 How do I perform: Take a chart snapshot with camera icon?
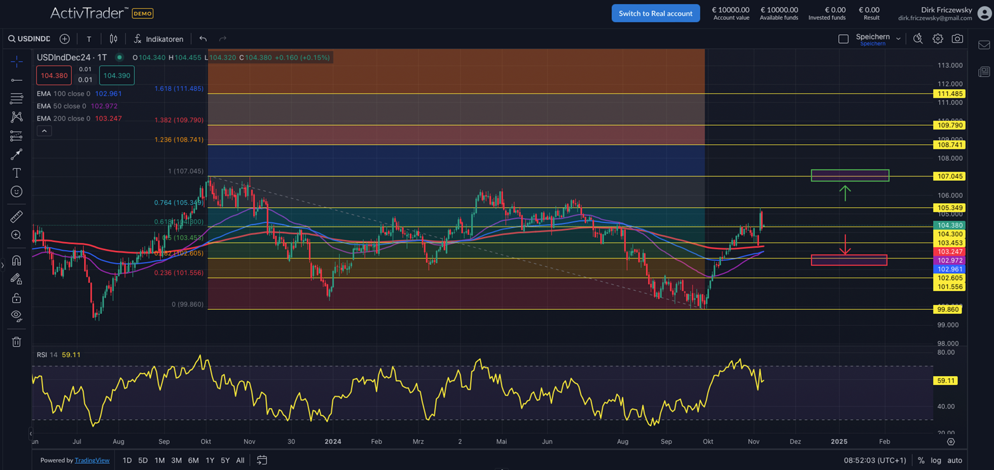[957, 39]
